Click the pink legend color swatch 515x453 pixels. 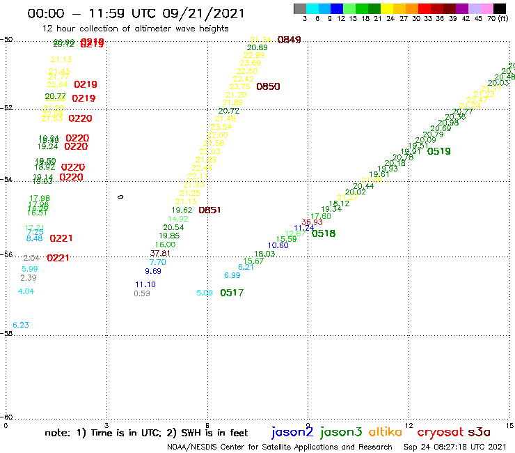coord(487,8)
